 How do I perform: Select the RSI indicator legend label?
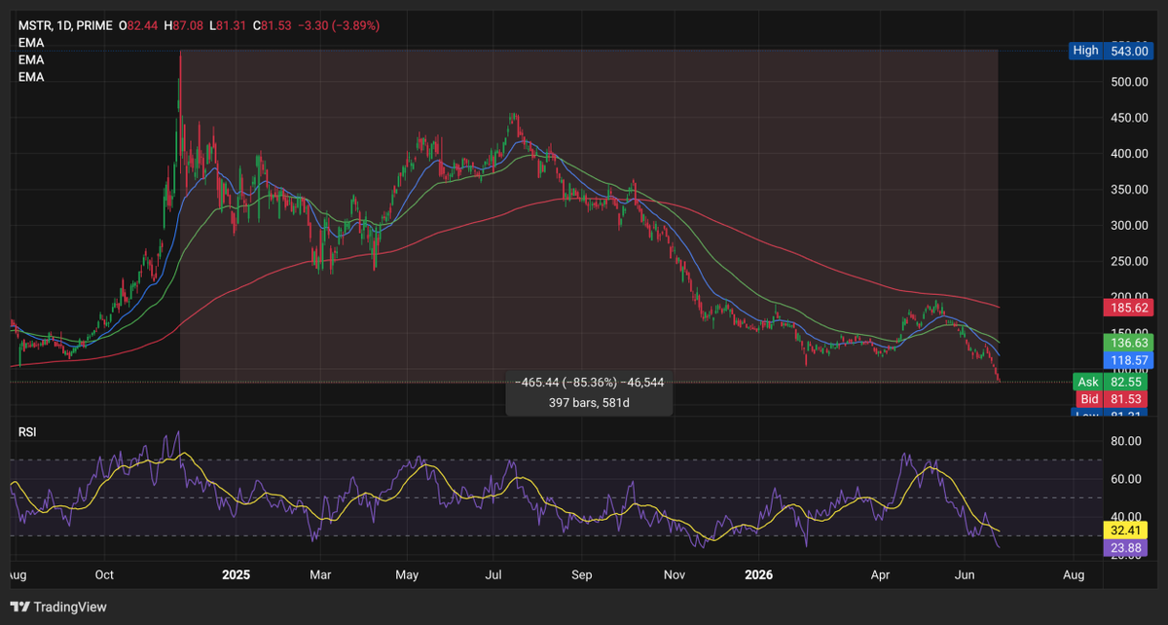tap(28, 430)
